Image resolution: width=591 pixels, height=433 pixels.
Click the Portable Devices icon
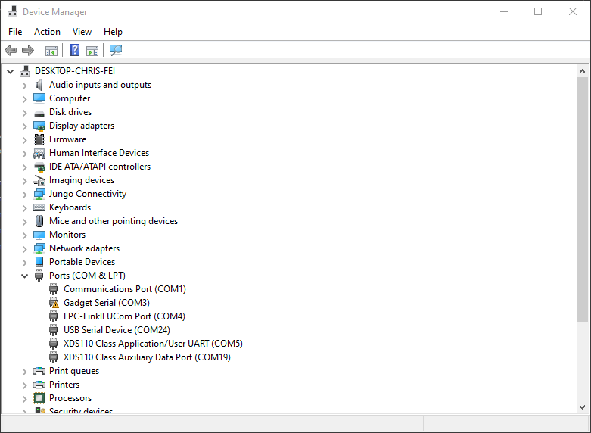(39, 262)
